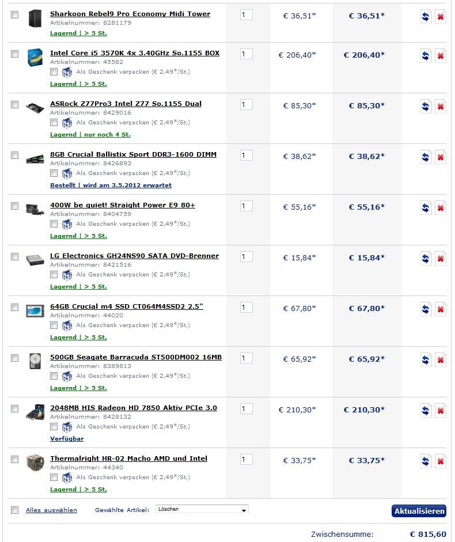Enable gift wrapping for Intel Core i5 3570K
The height and width of the screenshot is (542, 455).
point(54,71)
